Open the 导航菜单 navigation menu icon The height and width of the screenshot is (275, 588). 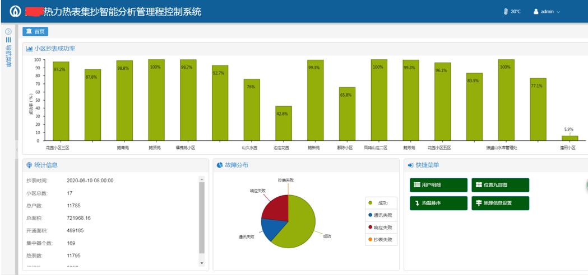(x=8, y=40)
